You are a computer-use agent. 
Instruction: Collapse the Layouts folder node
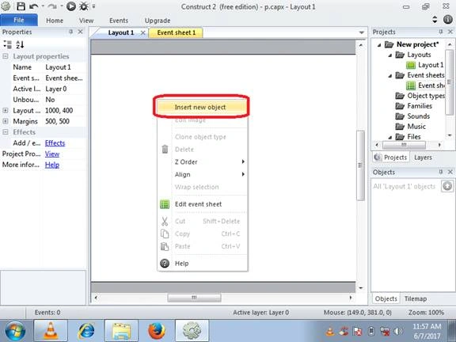pos(390,55)
